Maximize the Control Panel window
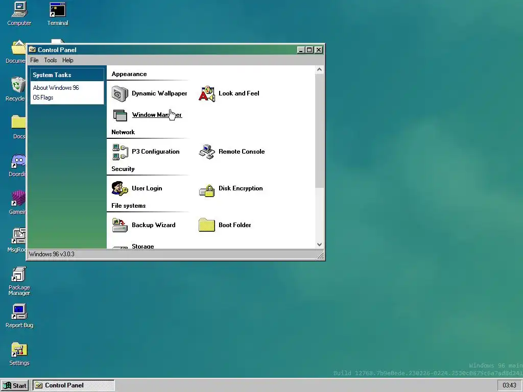This screenshot has width=523, height=392. click(x=309, y=50)
